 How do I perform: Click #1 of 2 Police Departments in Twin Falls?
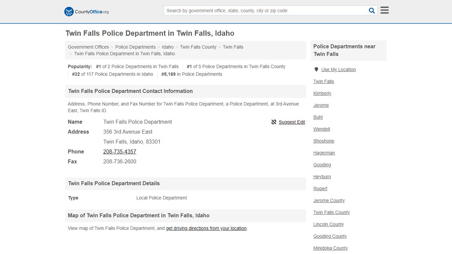pyautogui.click(x=137, y=66)
